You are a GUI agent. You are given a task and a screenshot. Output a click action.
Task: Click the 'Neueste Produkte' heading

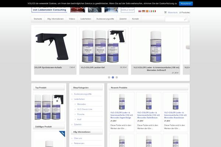(119, 87)
